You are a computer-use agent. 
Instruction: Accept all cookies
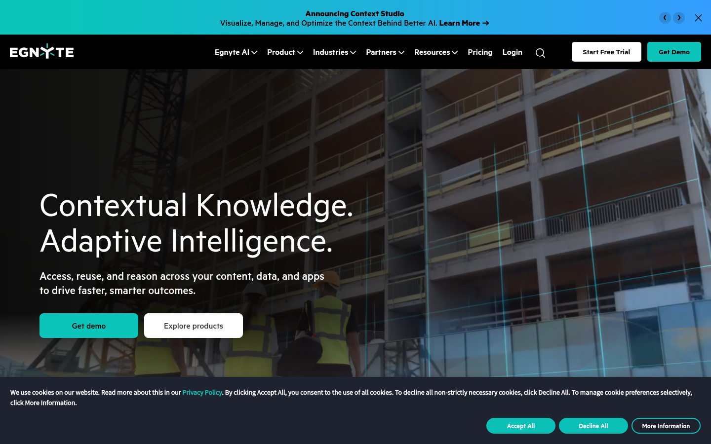[521, 426]
